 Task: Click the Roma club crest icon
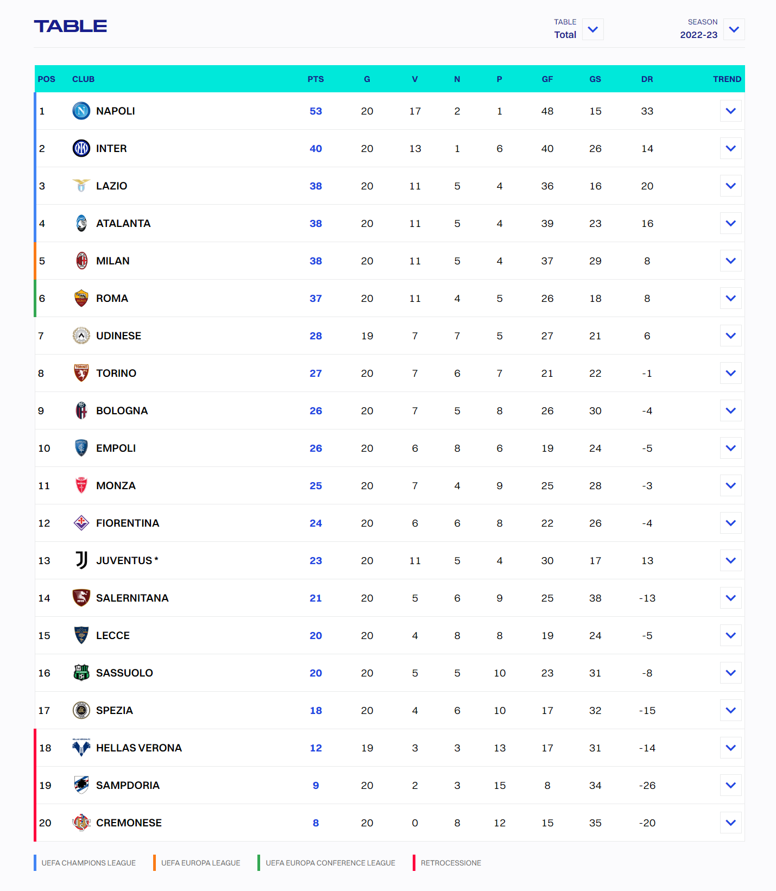pos(81,298)
